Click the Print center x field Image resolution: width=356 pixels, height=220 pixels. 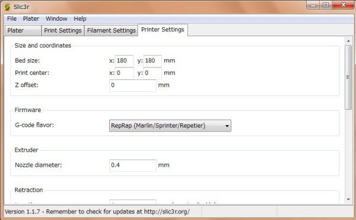[x=124, y=73]
